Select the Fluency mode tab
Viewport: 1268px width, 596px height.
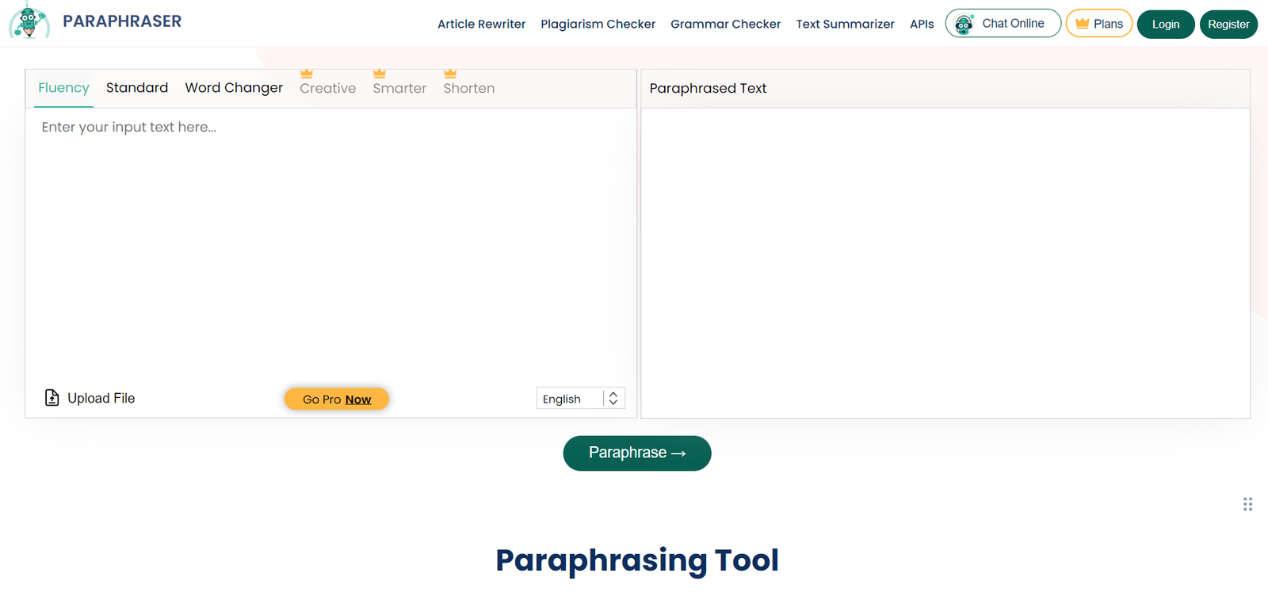point(63,88)
